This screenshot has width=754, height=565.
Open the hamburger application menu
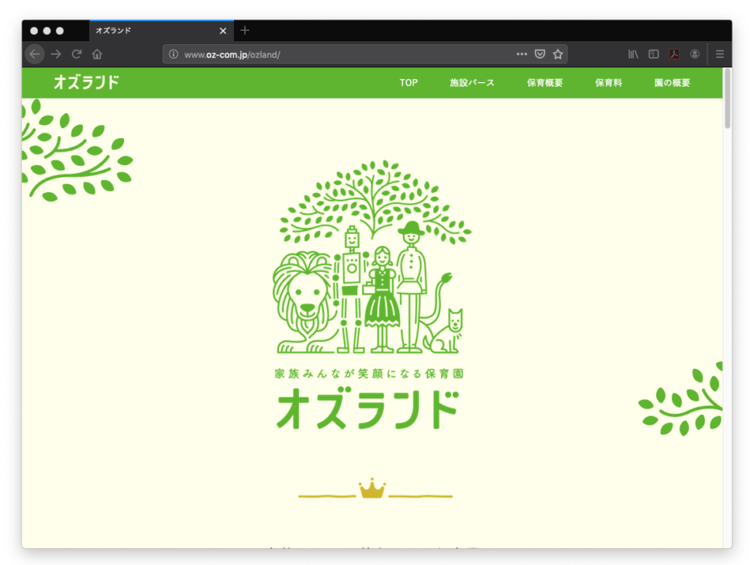[x=720, y=54]
